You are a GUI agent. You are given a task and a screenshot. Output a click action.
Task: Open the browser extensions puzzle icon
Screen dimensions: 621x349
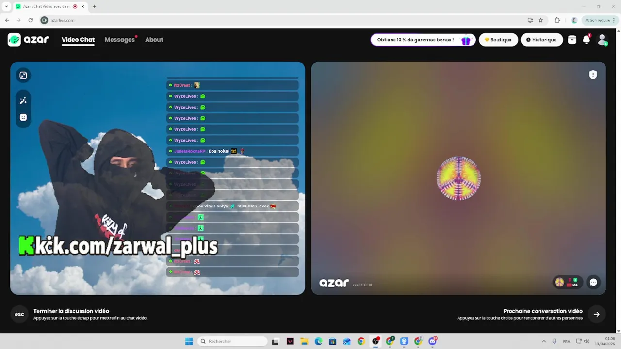point(557,20)
